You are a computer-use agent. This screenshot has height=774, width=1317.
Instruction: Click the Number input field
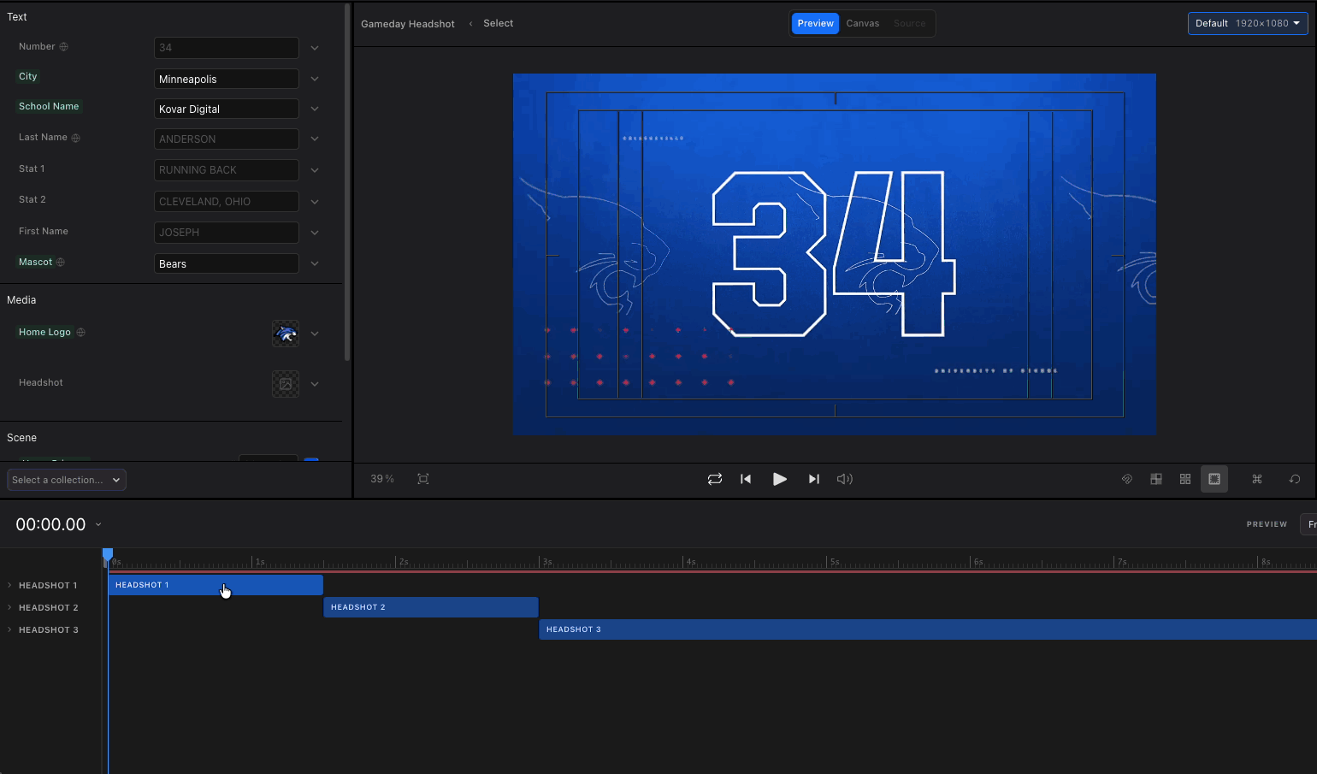pyautogui.click(x=227, y=48)
